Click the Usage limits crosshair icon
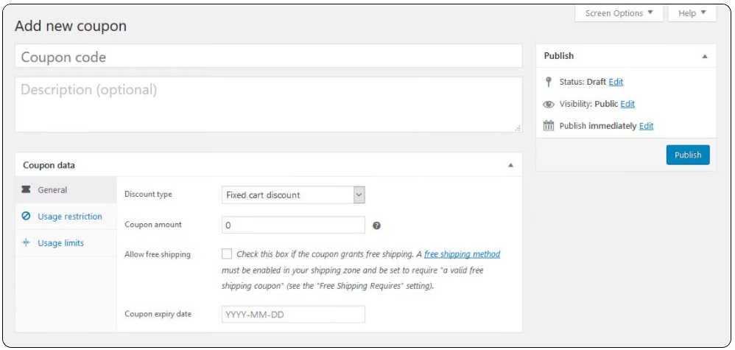The image size is (735, 350). click(x=27, y=243)
